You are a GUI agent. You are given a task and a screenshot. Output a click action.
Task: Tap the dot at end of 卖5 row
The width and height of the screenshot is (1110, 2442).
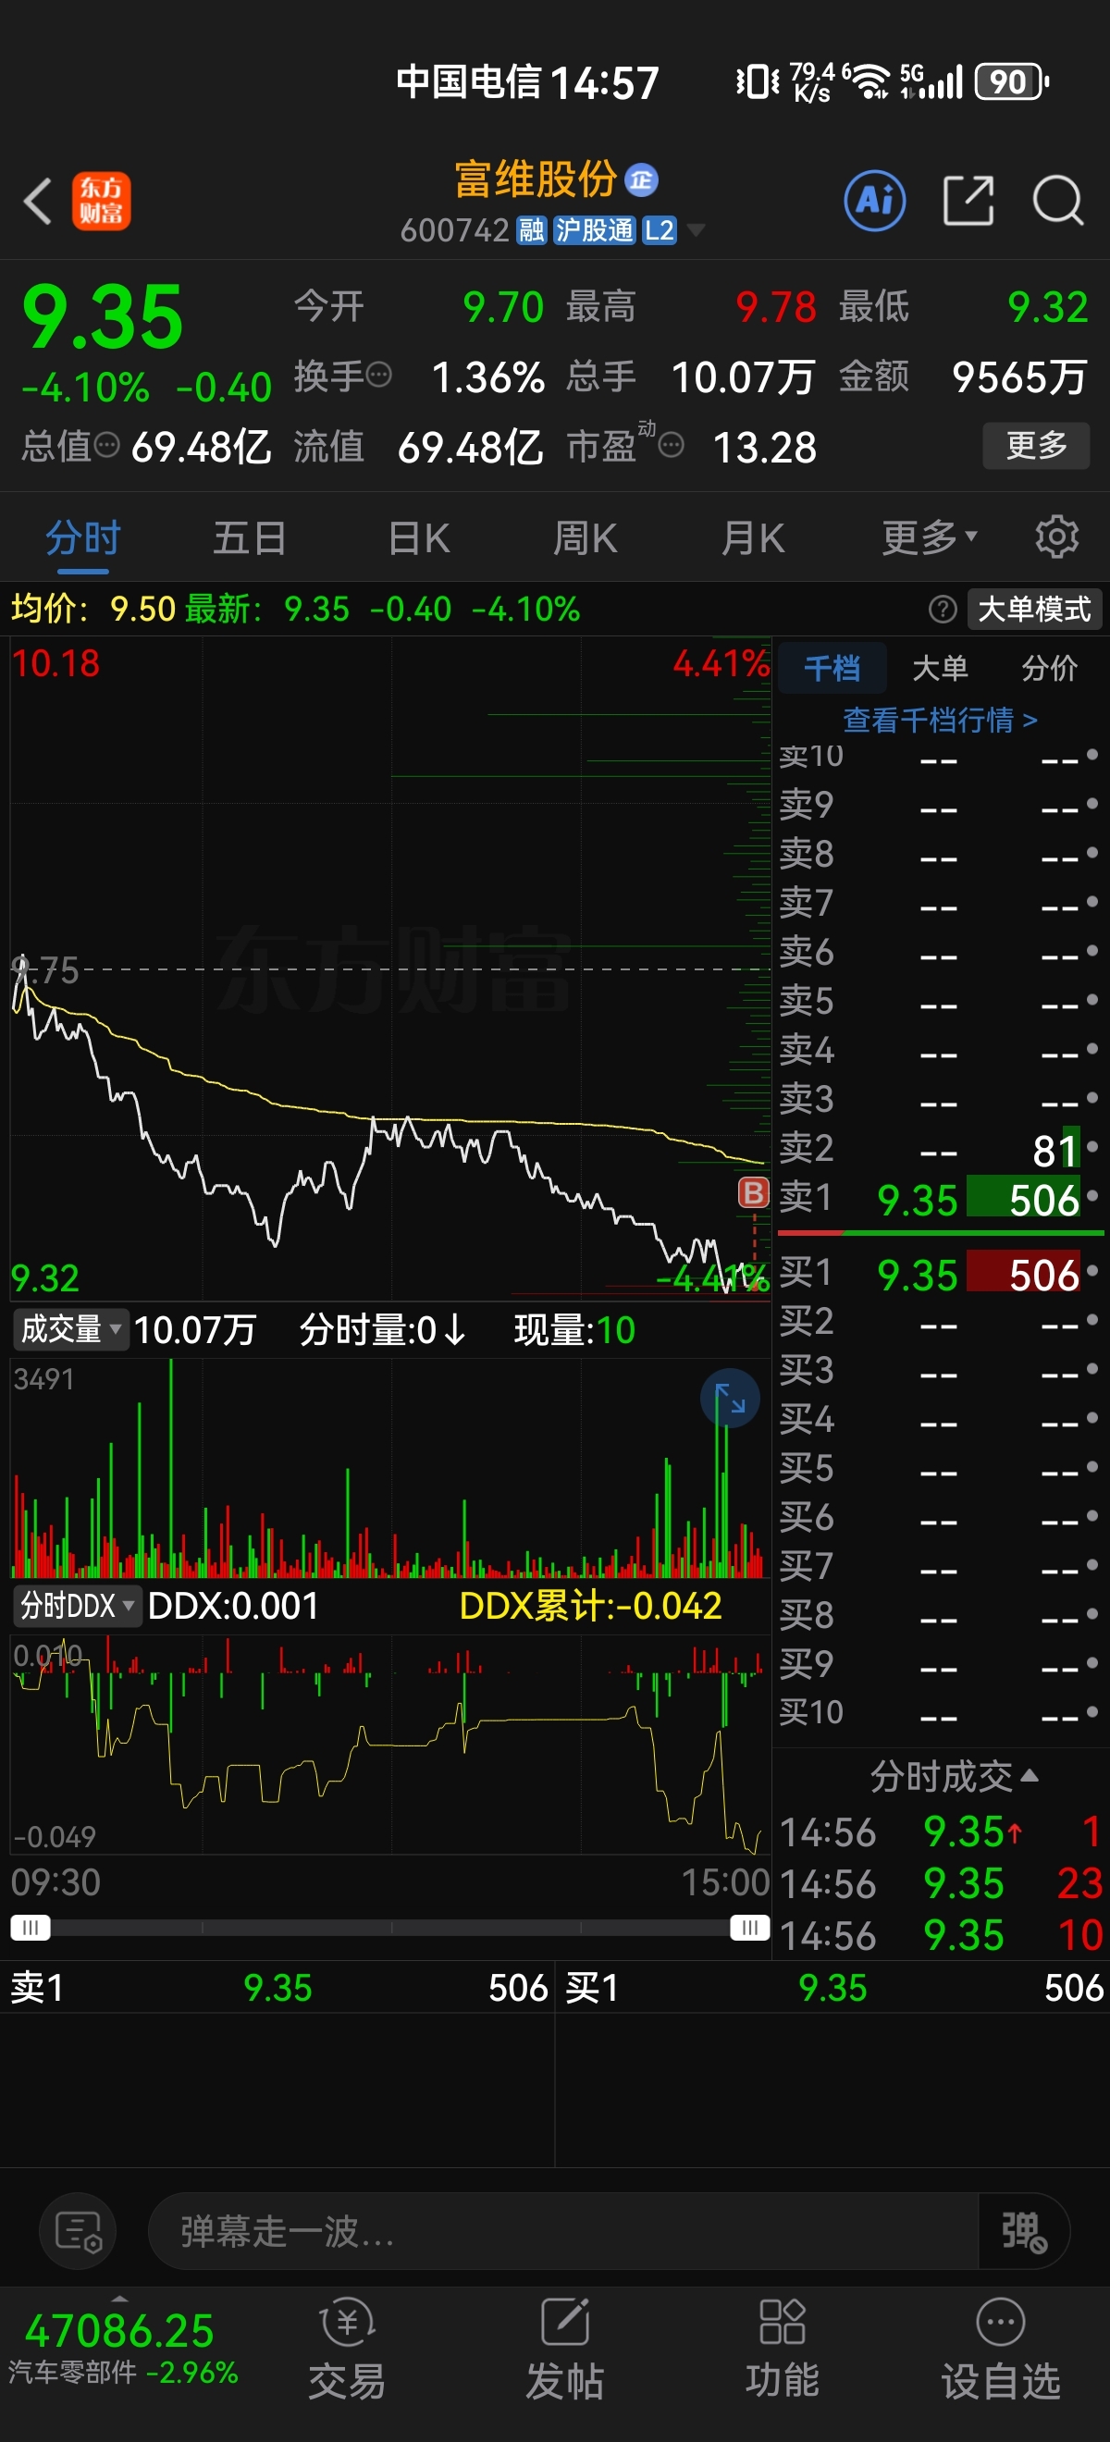(1092, 999)
